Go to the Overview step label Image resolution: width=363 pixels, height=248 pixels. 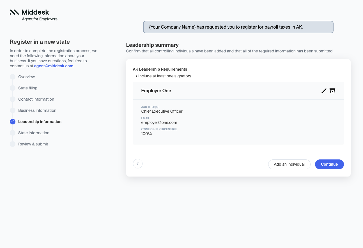pyautogui.click(x=27, y=77)
